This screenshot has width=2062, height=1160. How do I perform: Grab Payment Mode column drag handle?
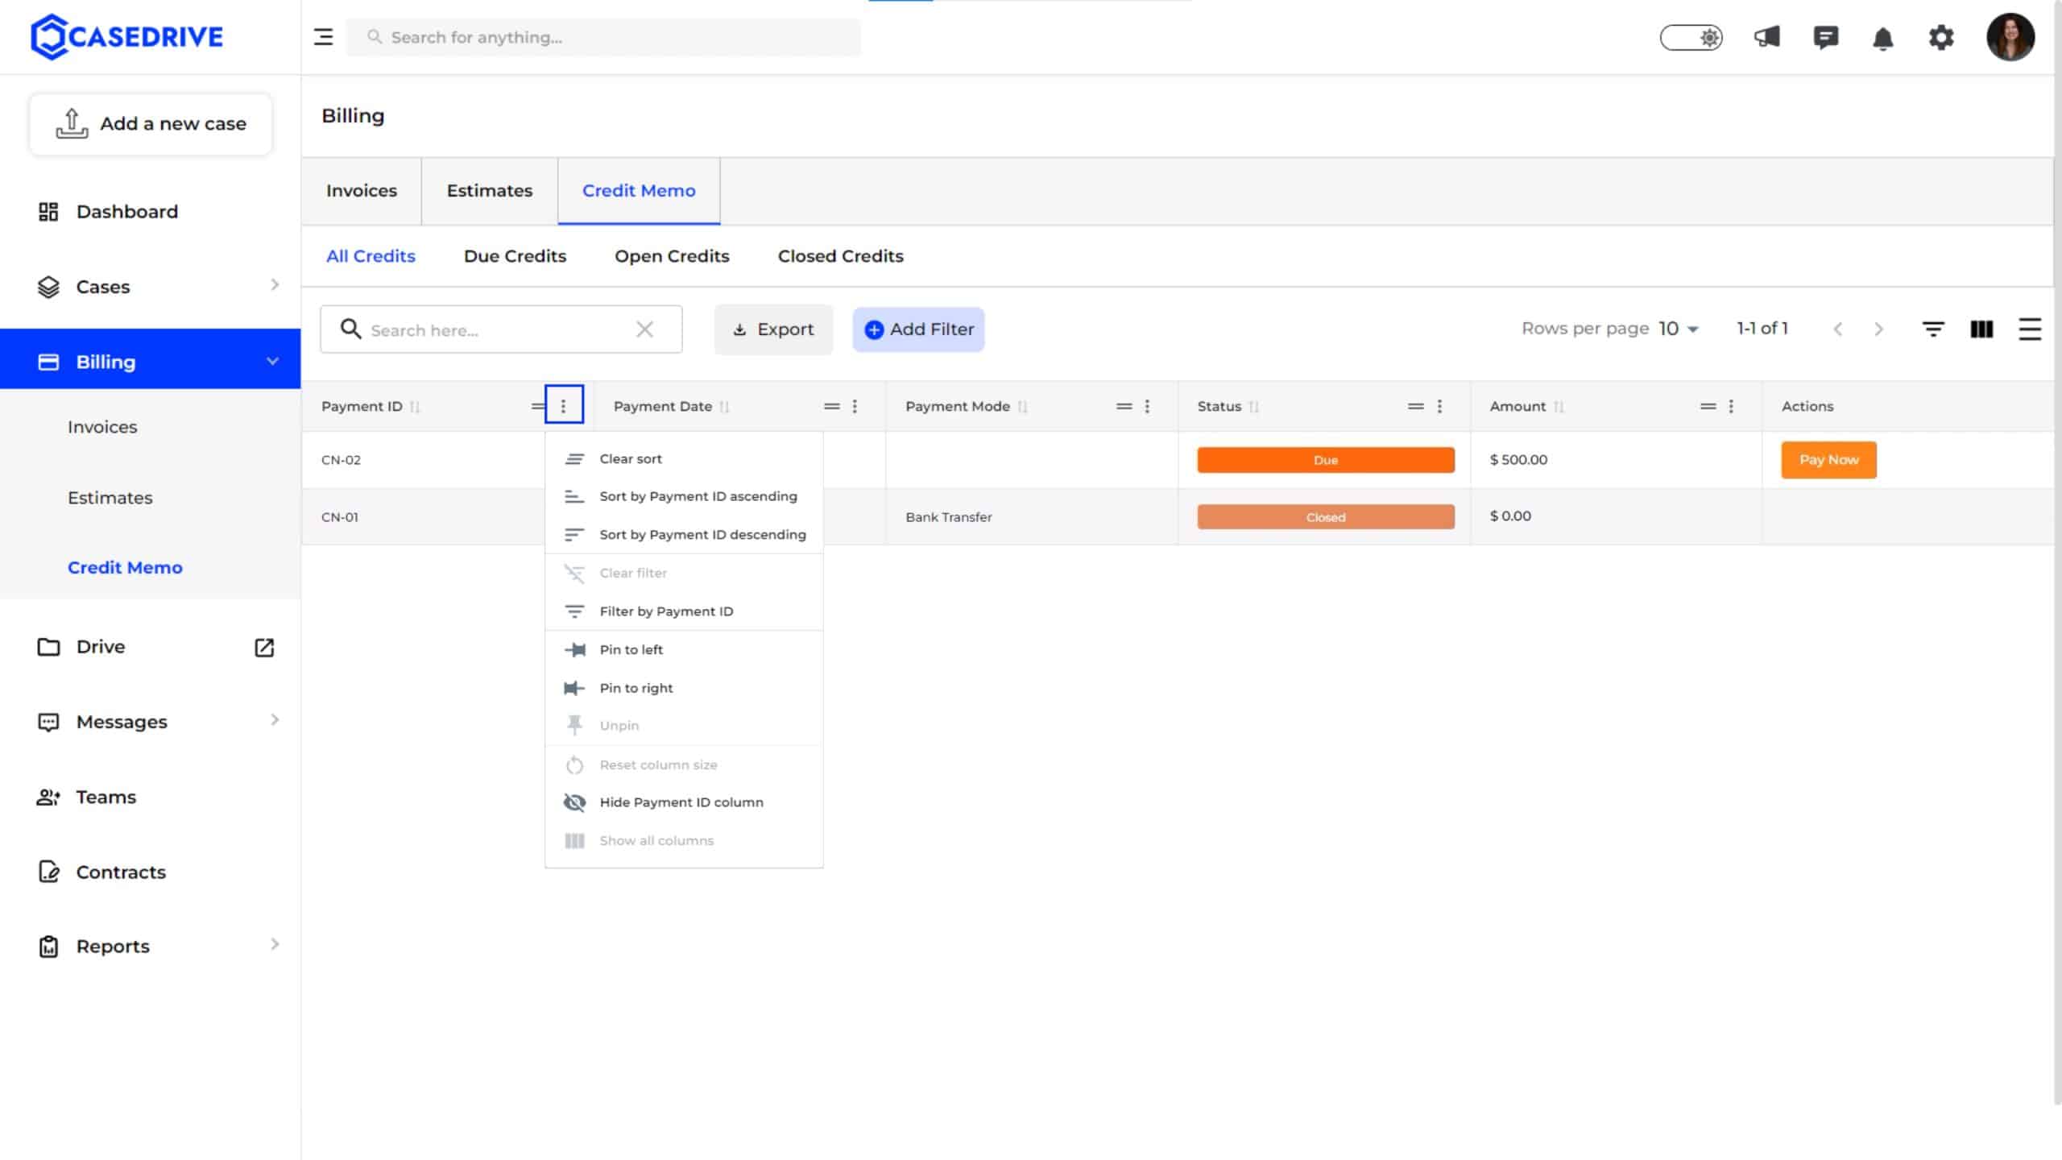(x=1124, y=406)
